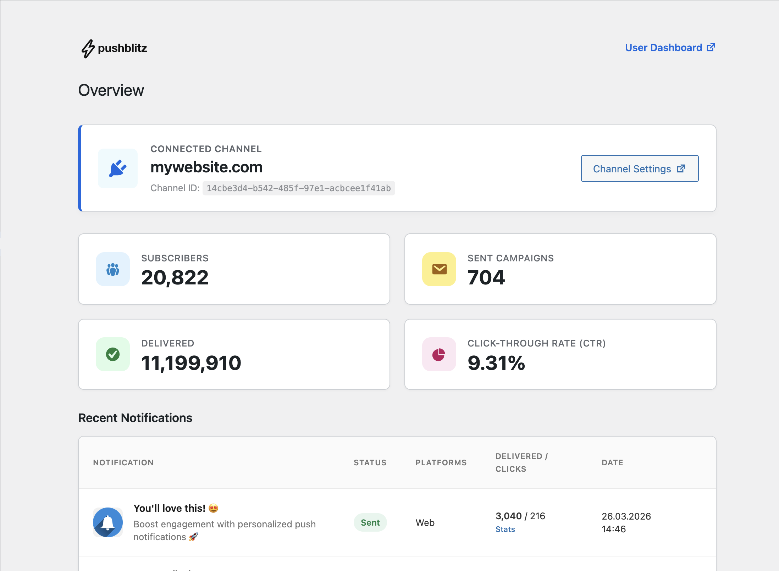Screen dimensions: 779x571
Task: Open Stats link for the first notification
Action: point(505,529)
